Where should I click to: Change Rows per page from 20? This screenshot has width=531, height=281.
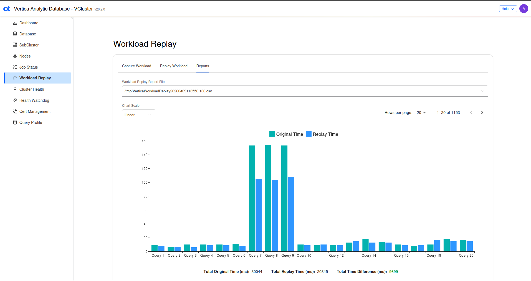[421, 113]
